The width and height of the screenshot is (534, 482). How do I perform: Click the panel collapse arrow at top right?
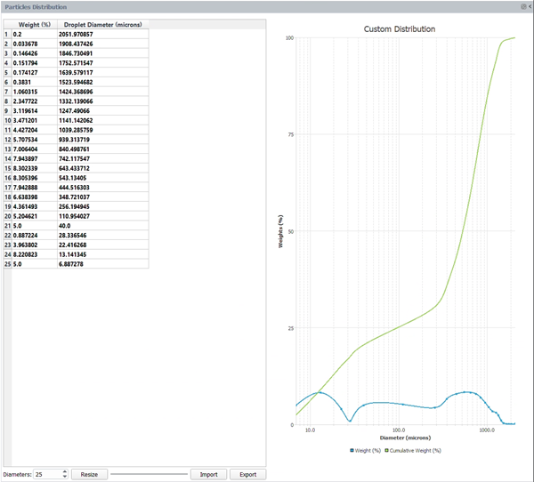pos(530,6)
